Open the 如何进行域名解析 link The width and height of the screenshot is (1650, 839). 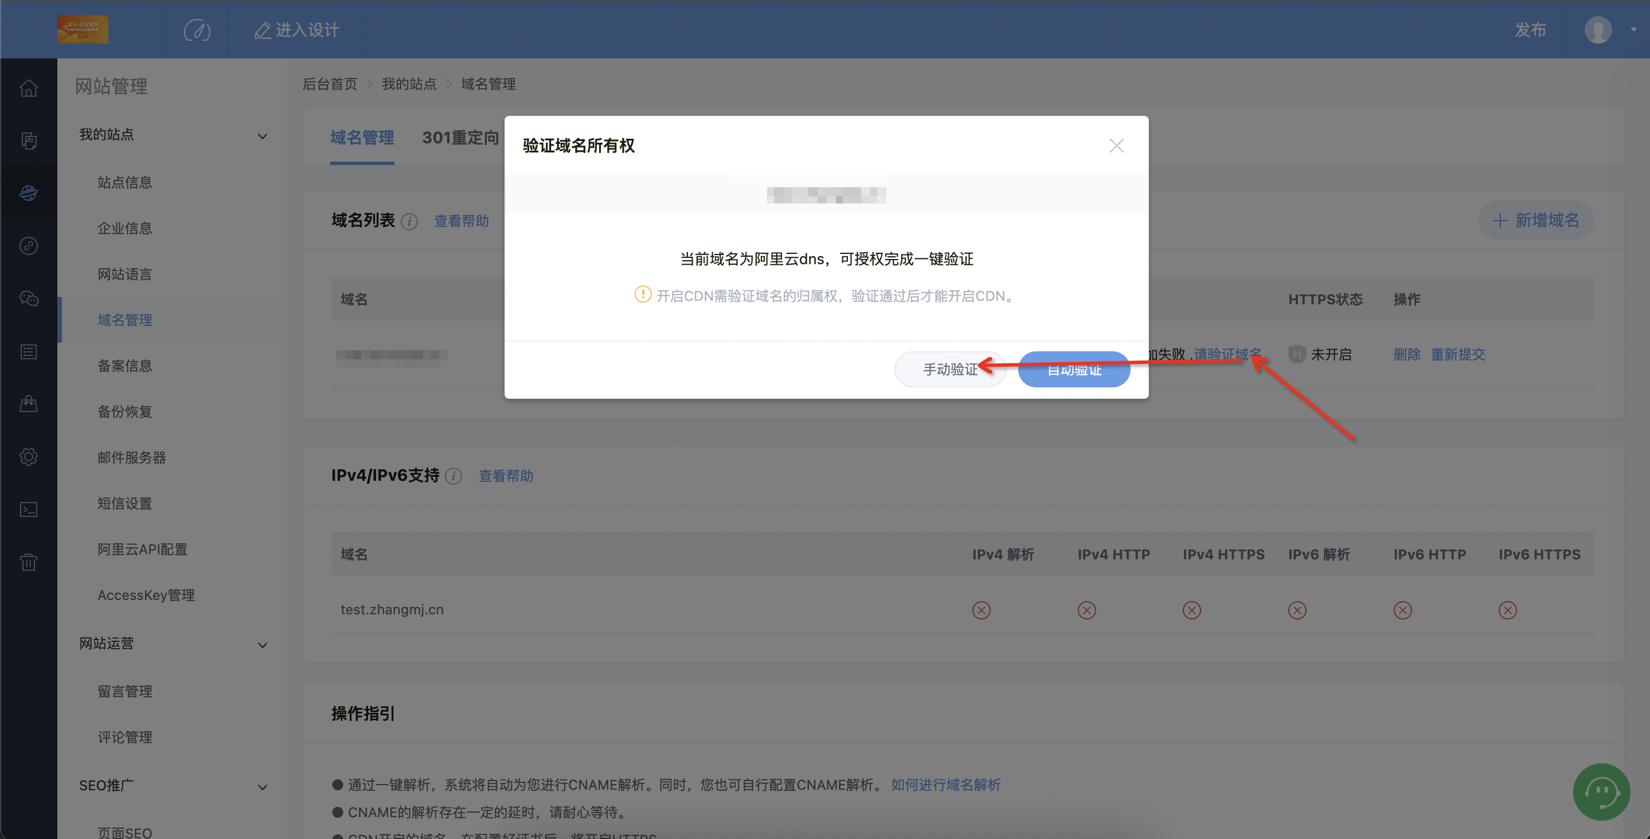click(x=945, y=785)
